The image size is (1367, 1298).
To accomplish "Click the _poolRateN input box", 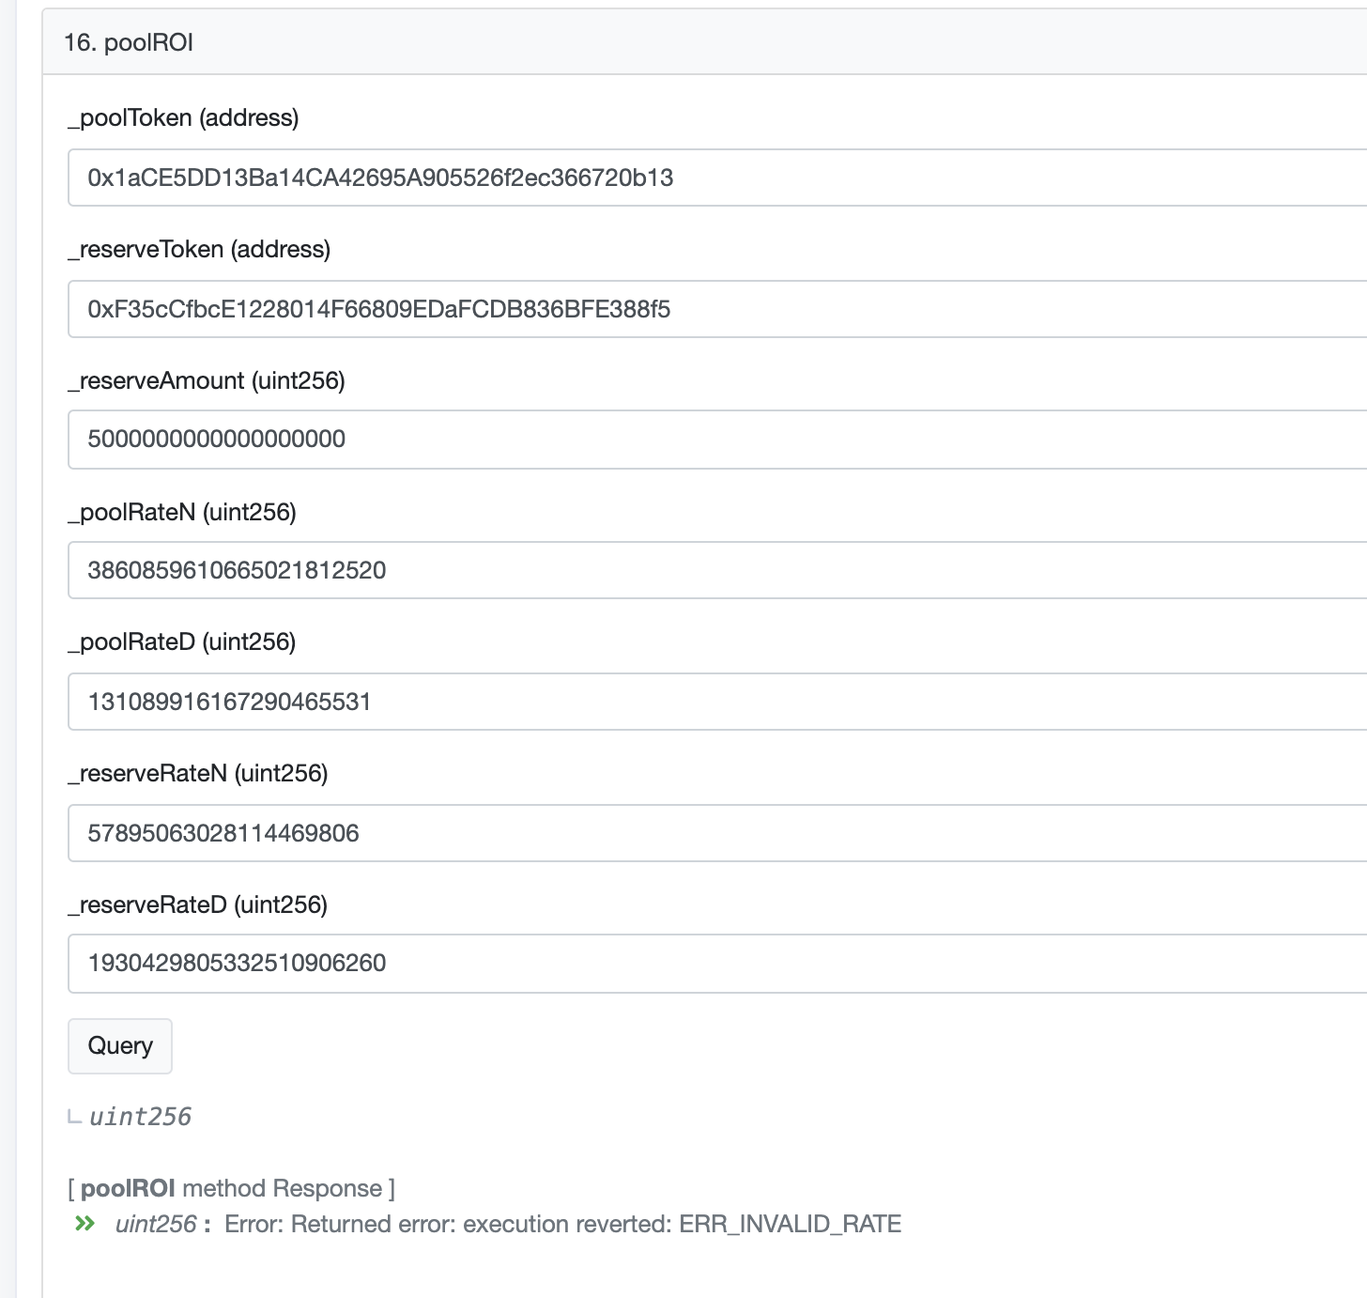I will click(x=563, y=570).
